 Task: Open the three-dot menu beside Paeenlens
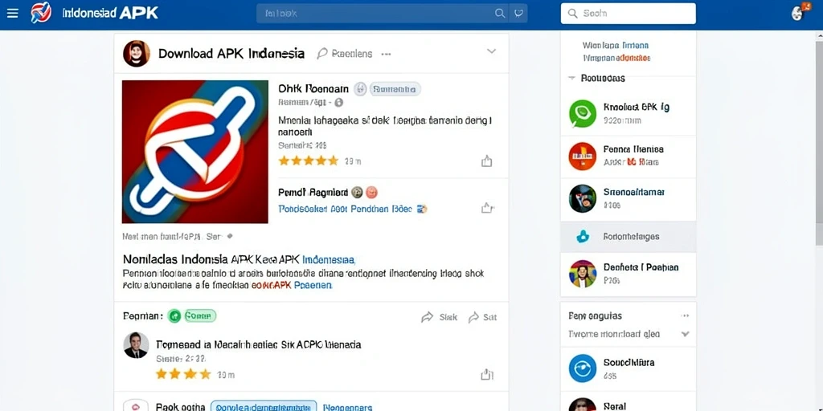(387, 54)
